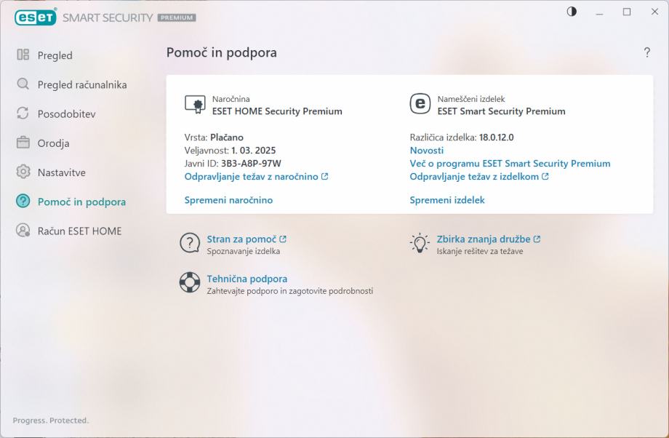Viewport: 669px width, 438px height.
Task: Go to Nastavitve in the sidebar
Action: point(62,172)
